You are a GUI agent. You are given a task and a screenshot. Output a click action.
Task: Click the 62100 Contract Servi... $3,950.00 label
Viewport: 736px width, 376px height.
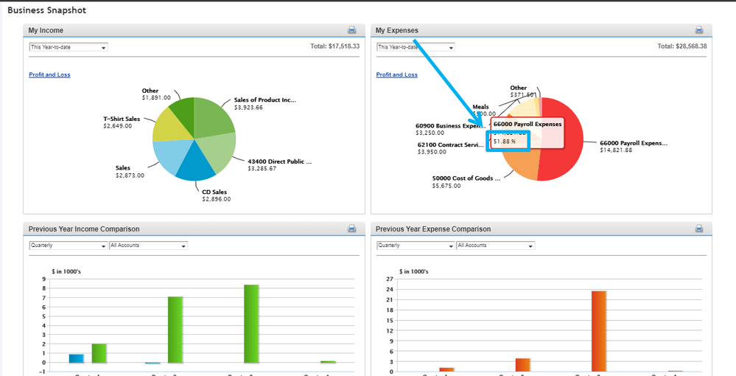click(450, 148)
